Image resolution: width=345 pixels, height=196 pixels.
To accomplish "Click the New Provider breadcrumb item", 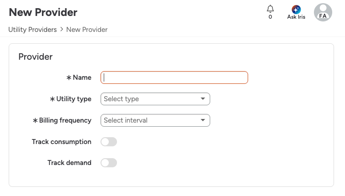I will pos(87,29).
